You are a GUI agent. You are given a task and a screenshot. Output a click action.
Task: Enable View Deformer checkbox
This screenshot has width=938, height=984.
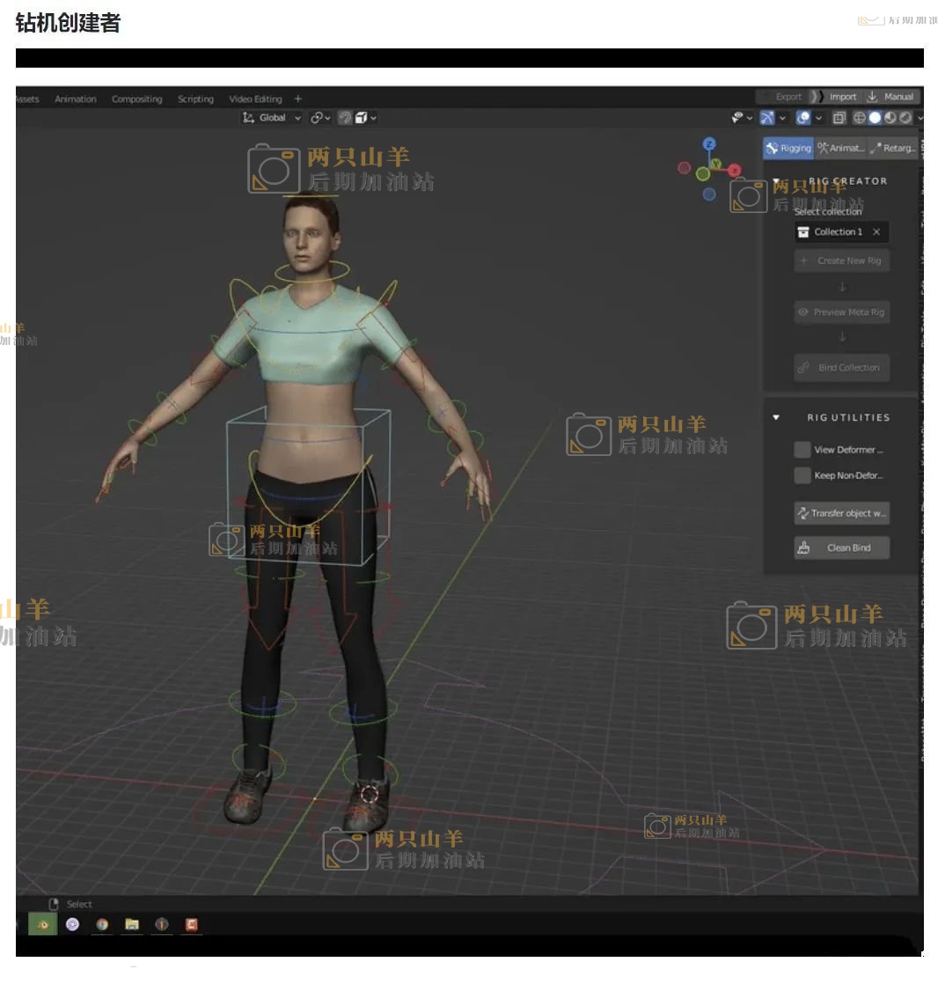(x=802, y=450)
